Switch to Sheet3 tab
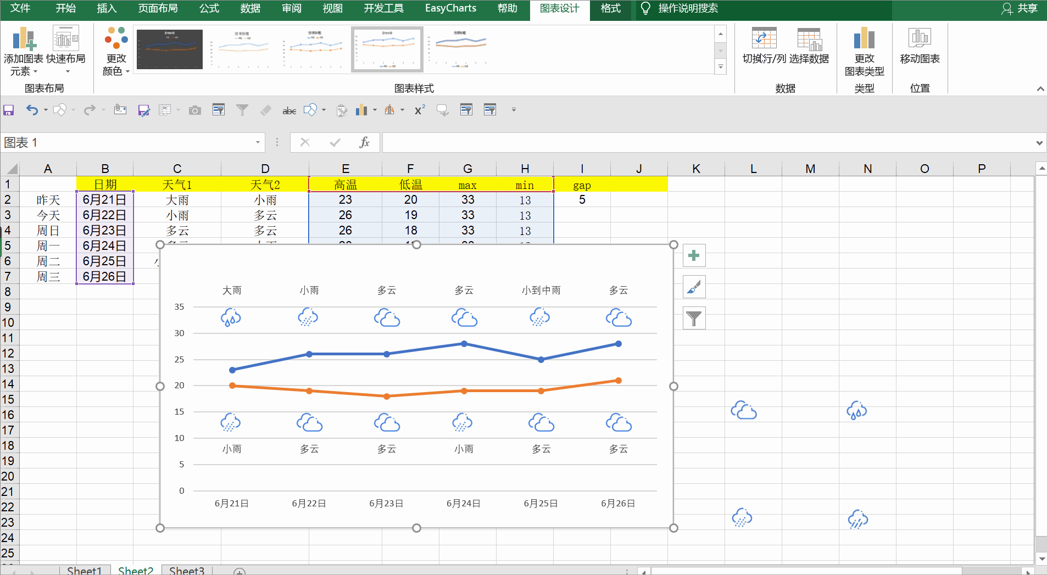This screenshot has width=1047, height=575. pyautogui.click(x=187, y=570)
